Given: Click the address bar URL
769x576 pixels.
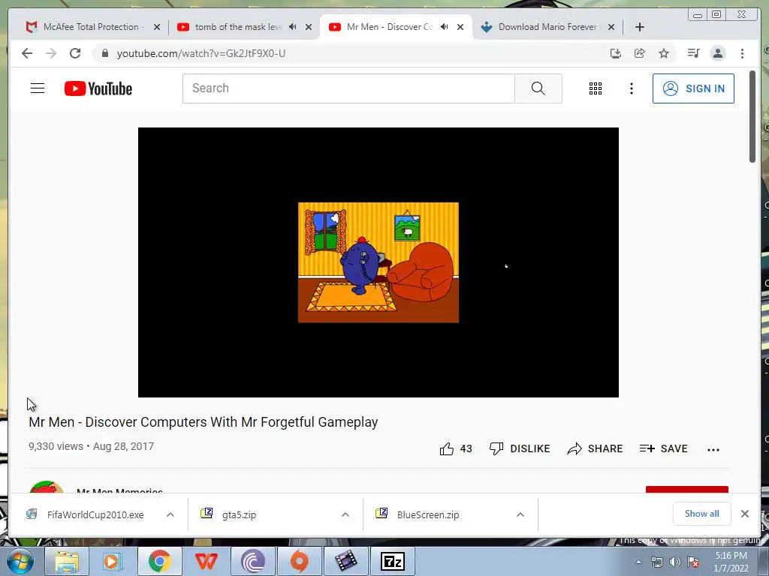Looking at the screenshot, I should point(201,53).
